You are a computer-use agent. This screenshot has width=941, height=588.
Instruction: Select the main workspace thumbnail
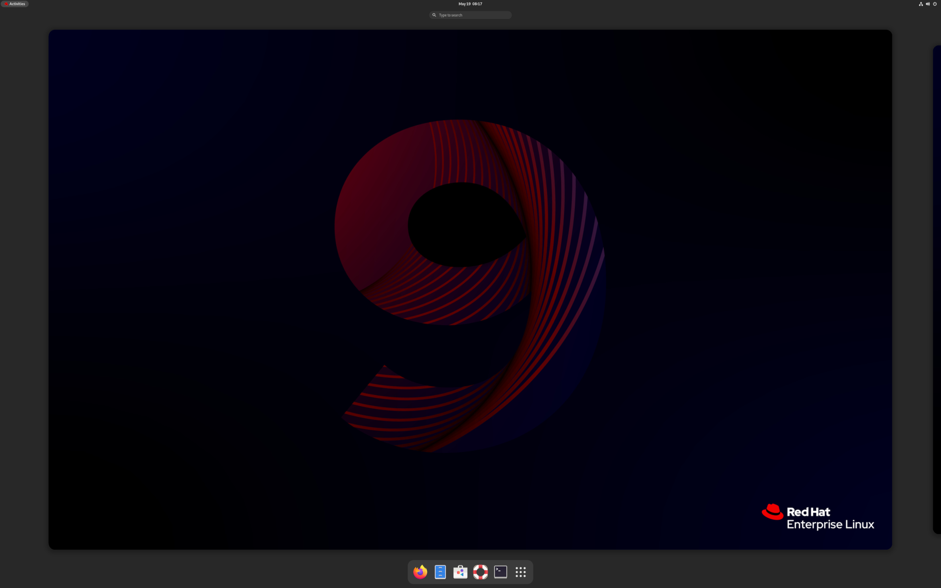(x=470, y=290)
